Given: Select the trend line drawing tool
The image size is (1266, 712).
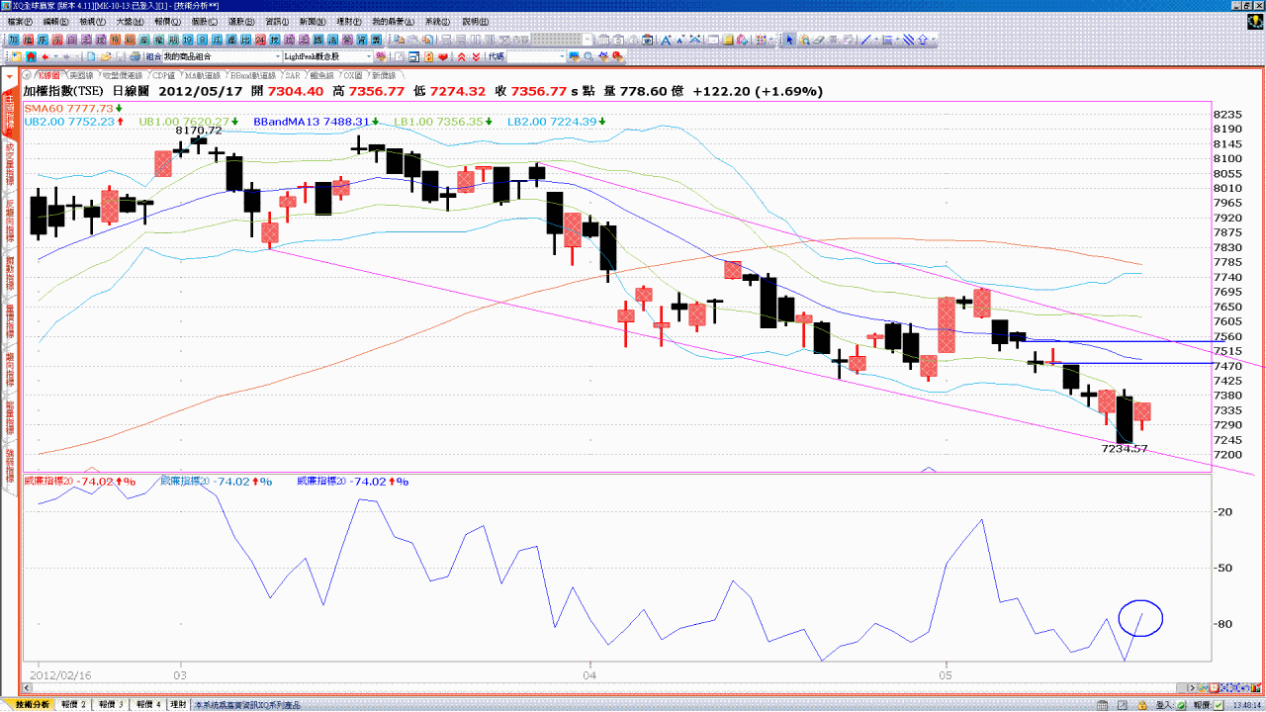Looking at the screenshot, I should (x=865, y=41).
